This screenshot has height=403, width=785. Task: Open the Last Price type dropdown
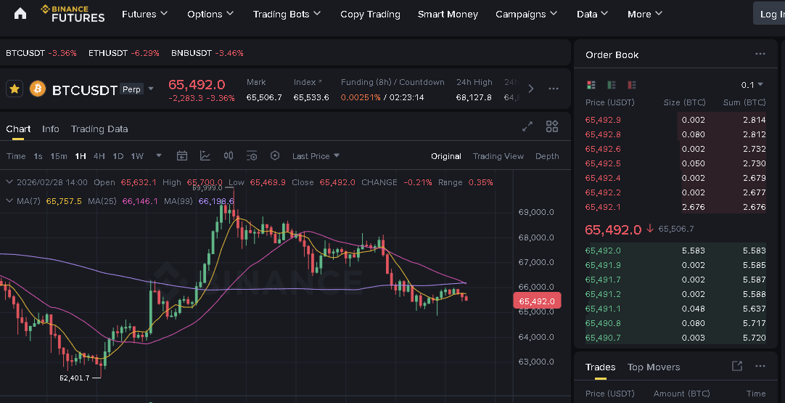coord(316,156)
